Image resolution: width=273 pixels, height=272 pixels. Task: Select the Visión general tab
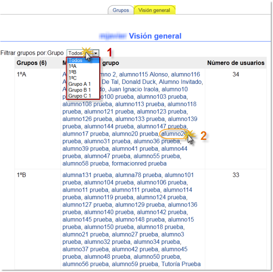[x=154, y=10]
